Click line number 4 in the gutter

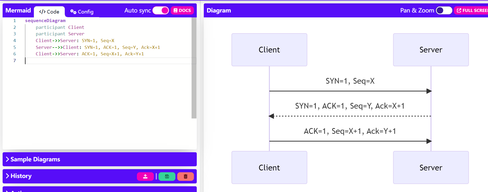coord(15,41)
